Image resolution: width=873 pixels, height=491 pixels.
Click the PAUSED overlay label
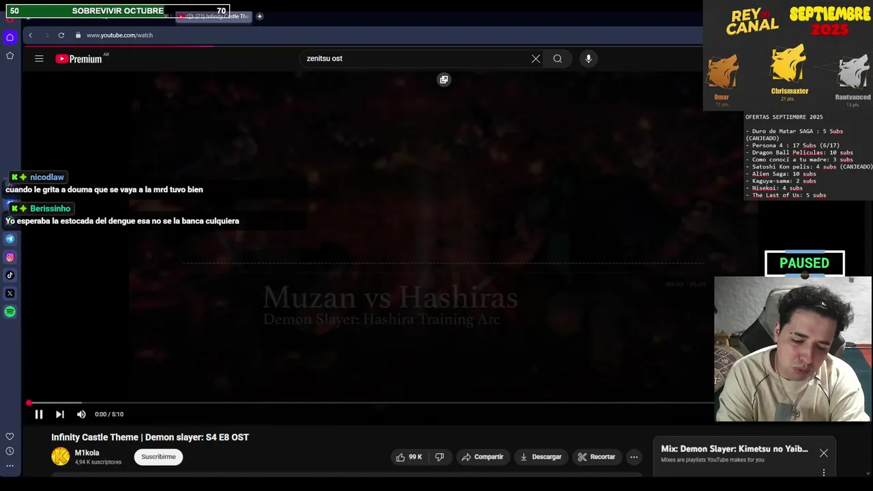pyautogui.click(x=805, y=263)
